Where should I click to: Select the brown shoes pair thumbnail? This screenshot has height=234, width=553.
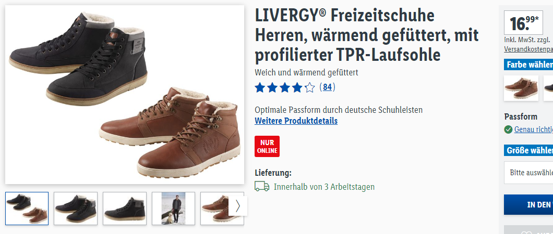[x=215, y=209]
